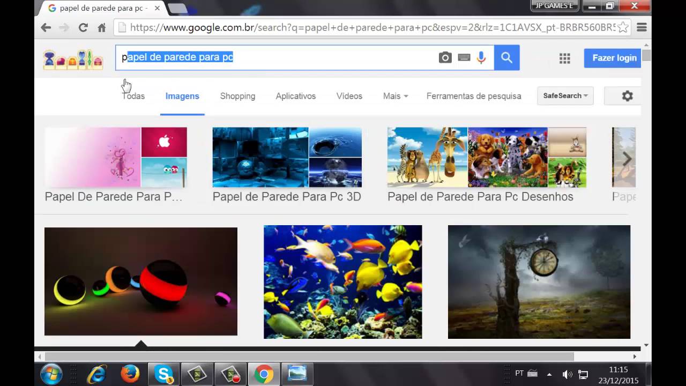Screen dimensions: 686x386
Task: Show hidden tray icons arrow
Action: pos(549,374)
